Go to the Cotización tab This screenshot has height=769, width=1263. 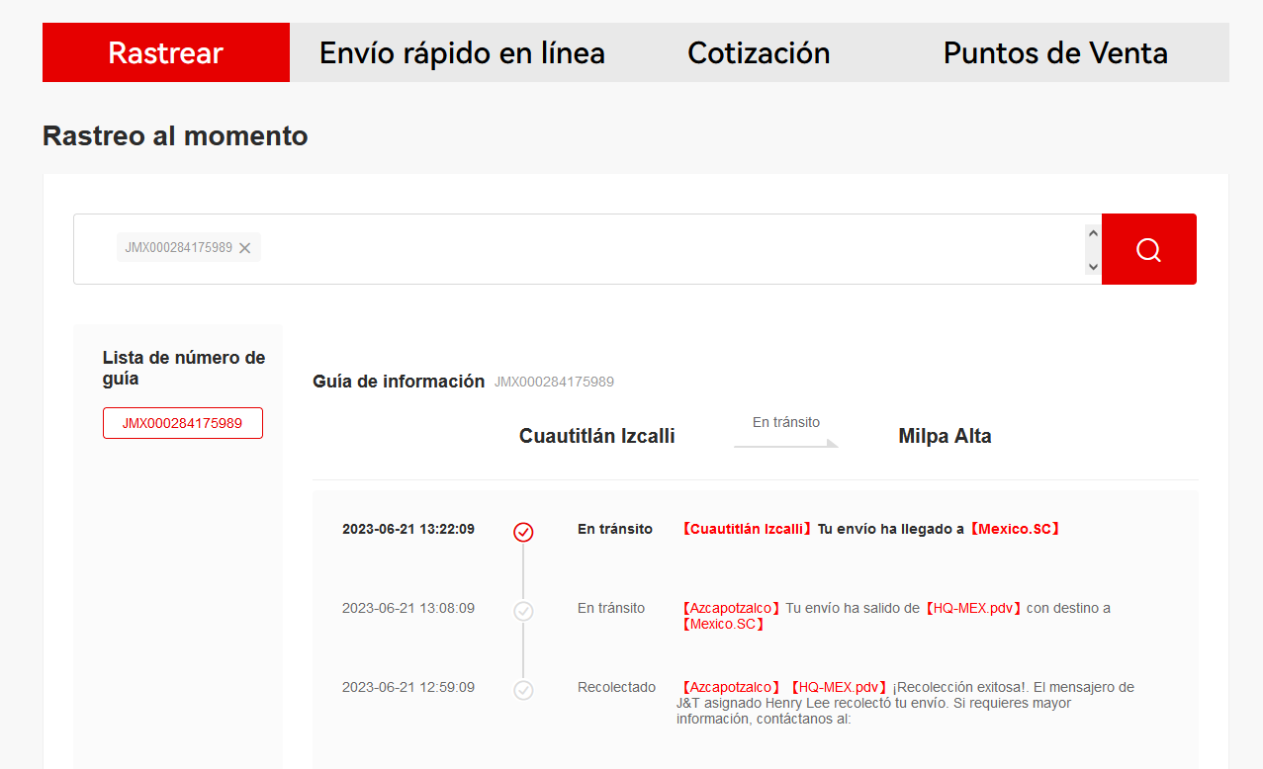coord(759,52)
